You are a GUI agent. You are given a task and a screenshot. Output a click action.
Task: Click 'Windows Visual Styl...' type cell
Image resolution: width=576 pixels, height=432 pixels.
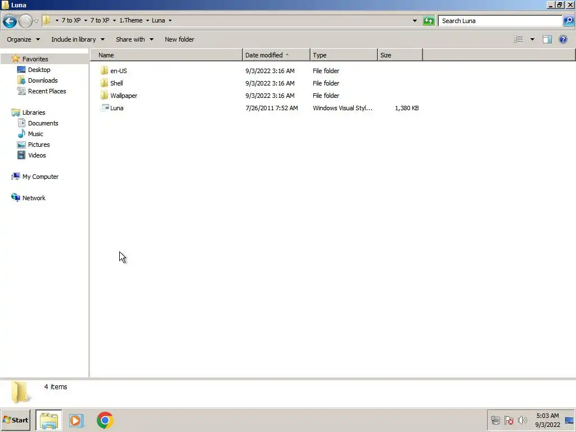(343, 108)
